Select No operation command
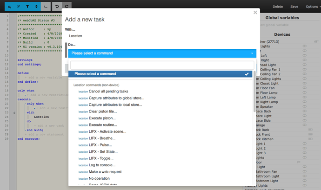 click(x=99, y=178)
